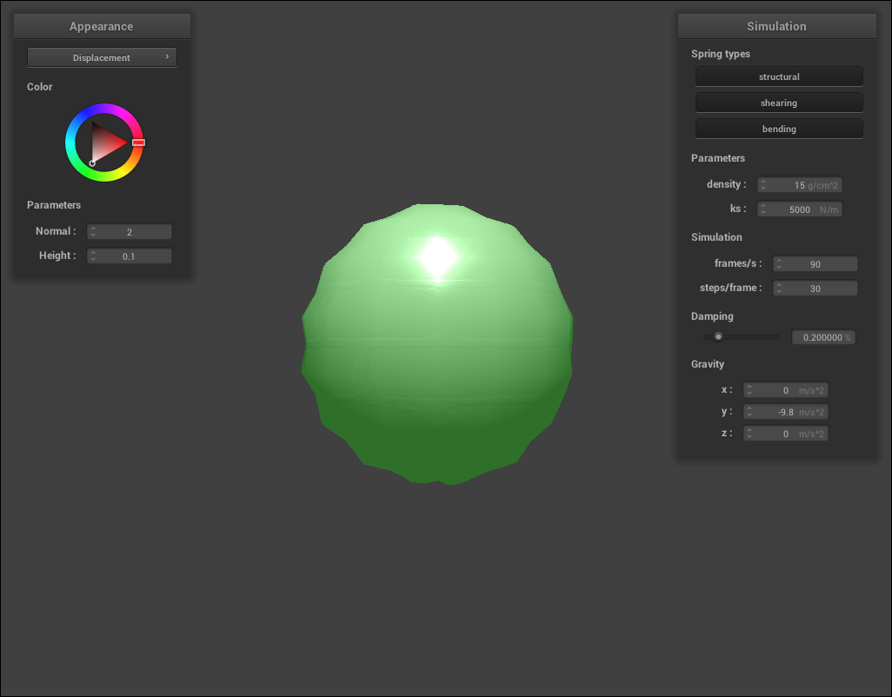Click the frames/s input field
Image resolution: width=892 pixels, height=697 pixels.
click(x=815, y=264)
